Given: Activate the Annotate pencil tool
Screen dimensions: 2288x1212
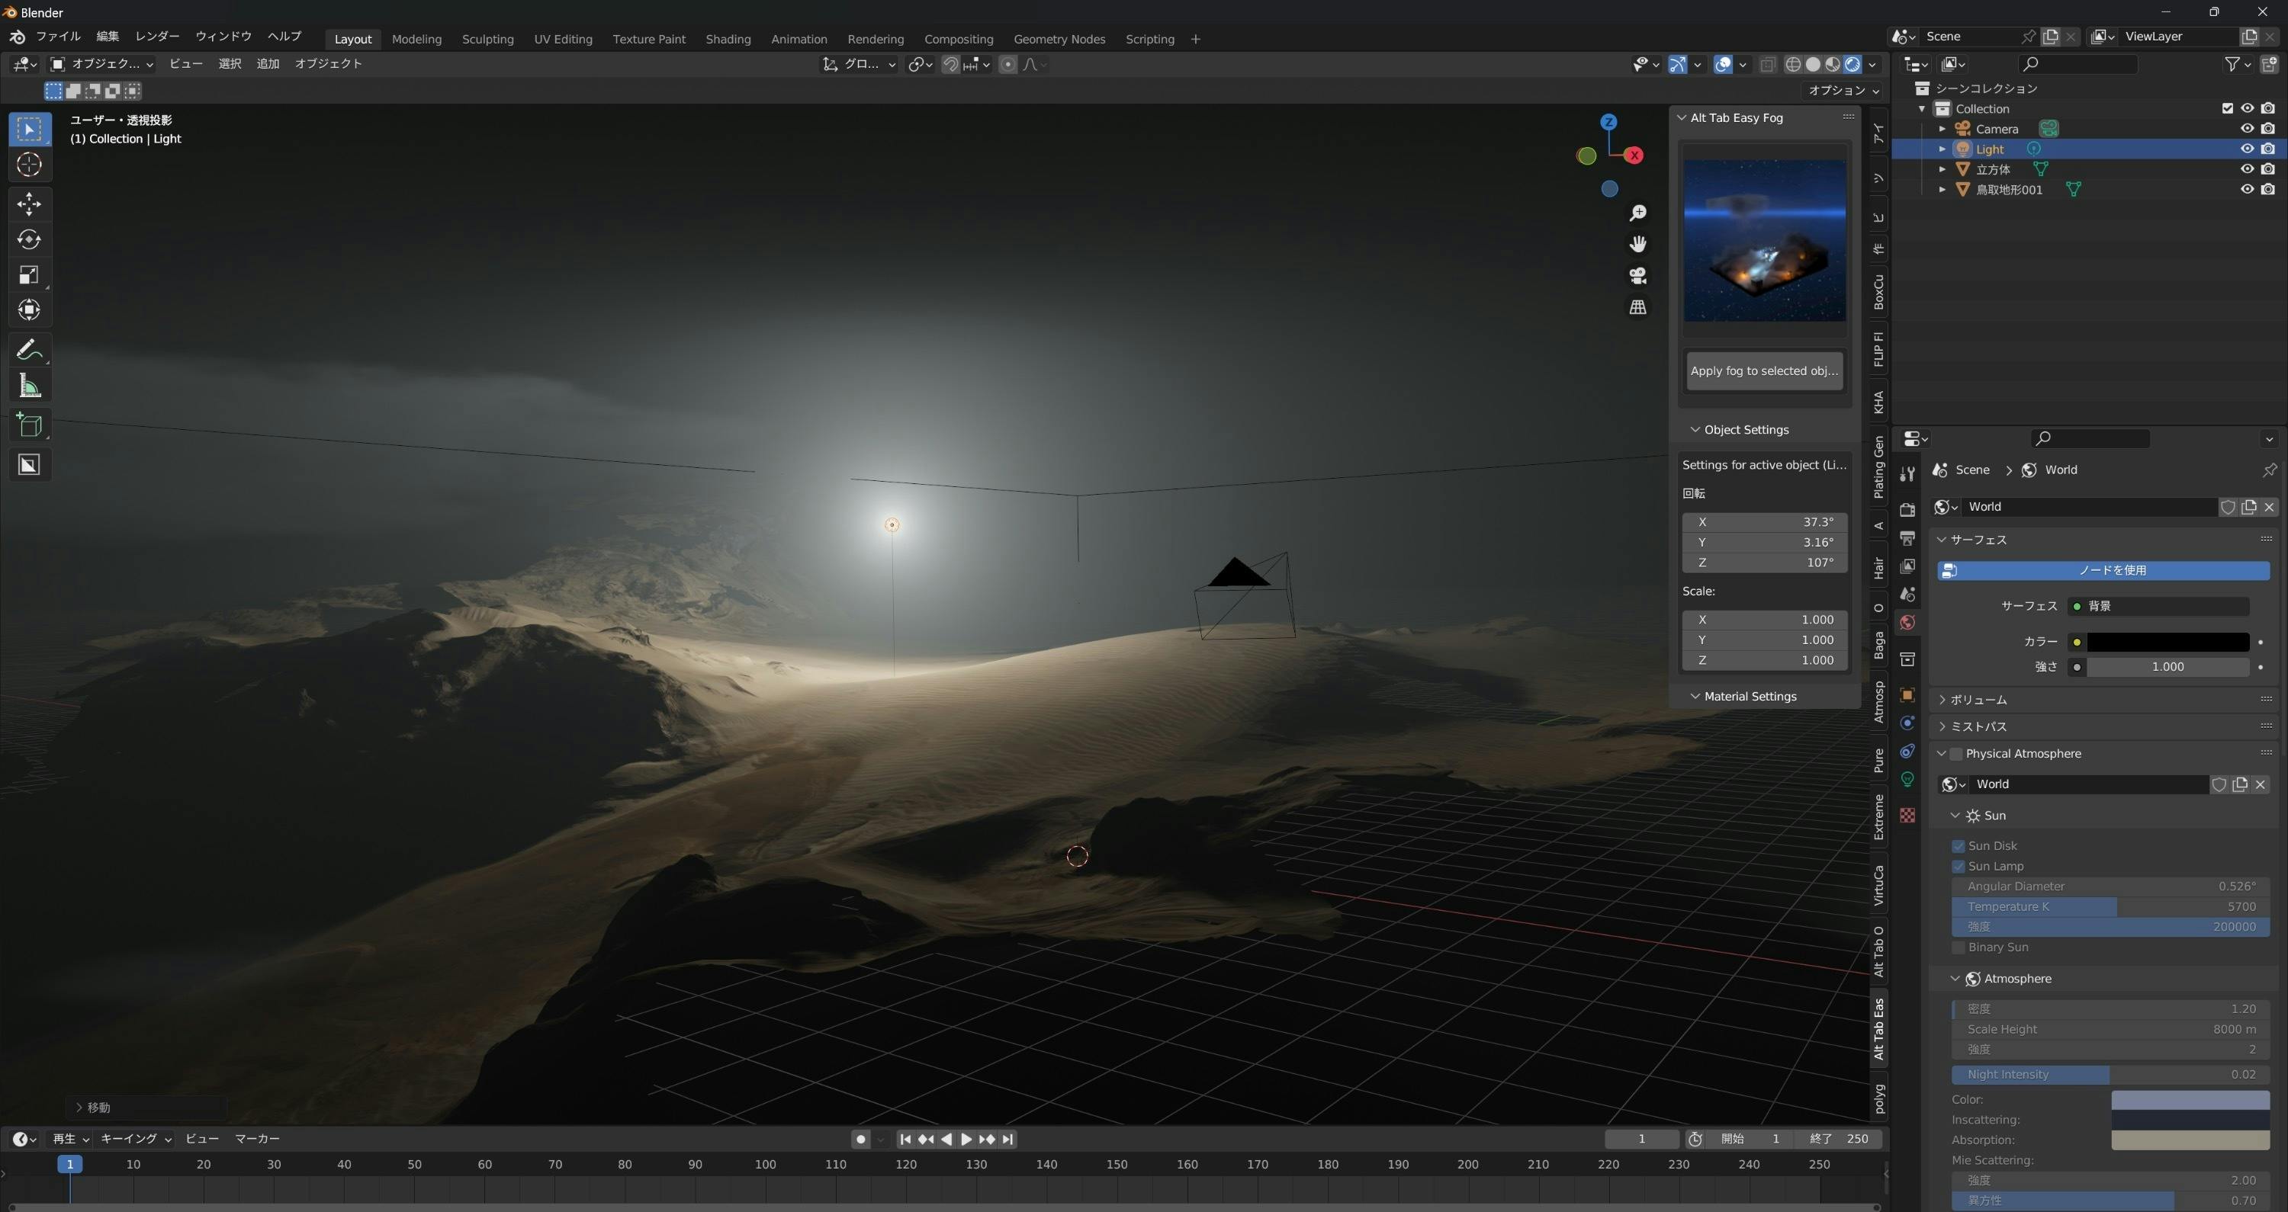Looking at the screenshot, I should (28, 350).
